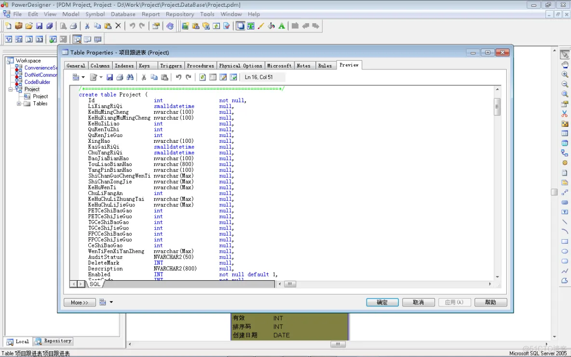Click the Cut scissors icon in main toolbar
571x357 pixels.
tap(87, 26)
